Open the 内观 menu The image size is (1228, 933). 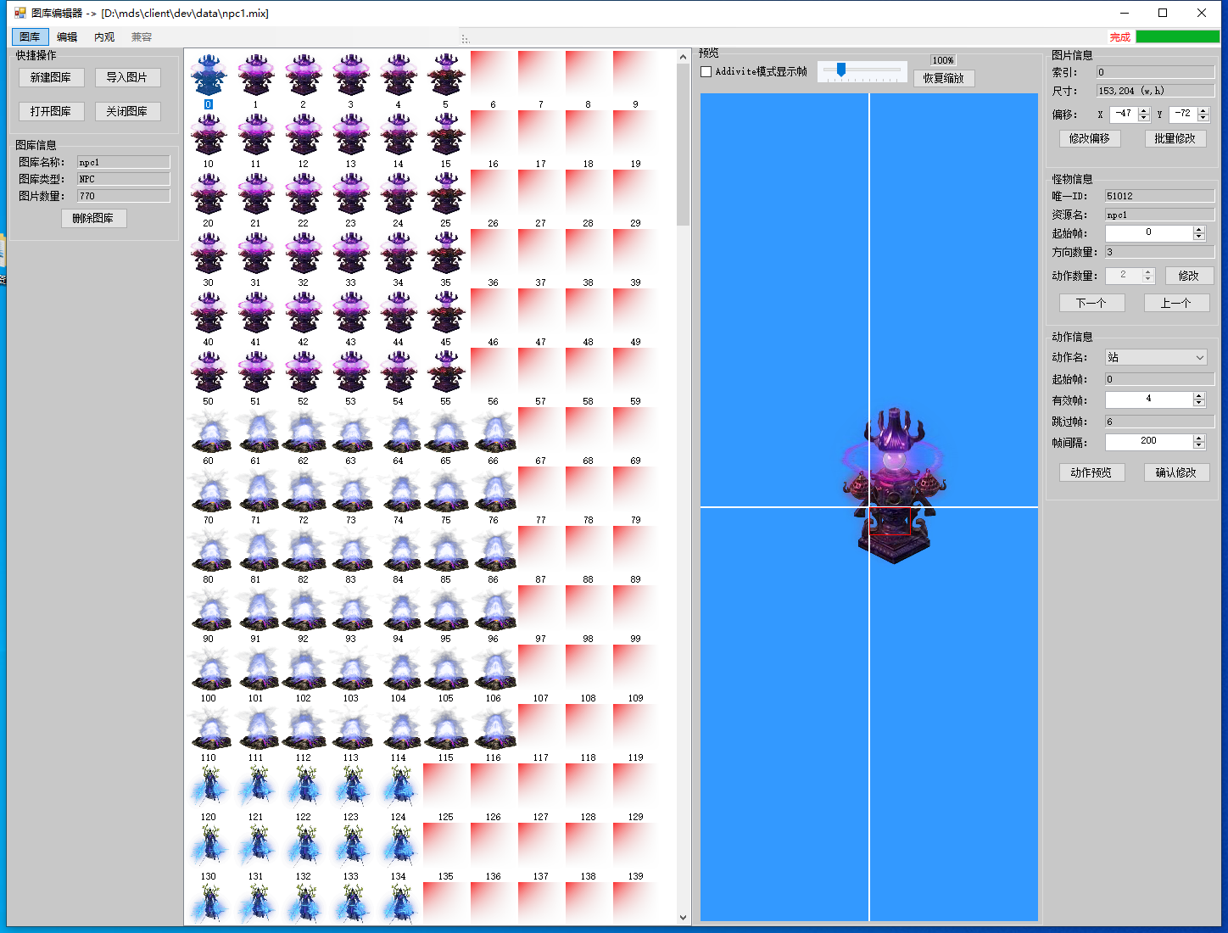tap(104, 37)
